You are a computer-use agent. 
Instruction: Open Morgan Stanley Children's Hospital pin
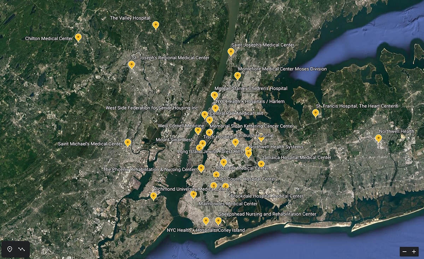click(x=214, y=95)
